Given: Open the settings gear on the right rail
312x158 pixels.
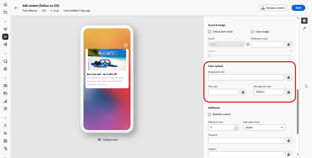Looking at the screenshot, I should [304, 20].
